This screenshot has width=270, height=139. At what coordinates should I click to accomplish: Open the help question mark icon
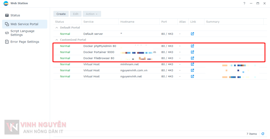click(244, 3)
